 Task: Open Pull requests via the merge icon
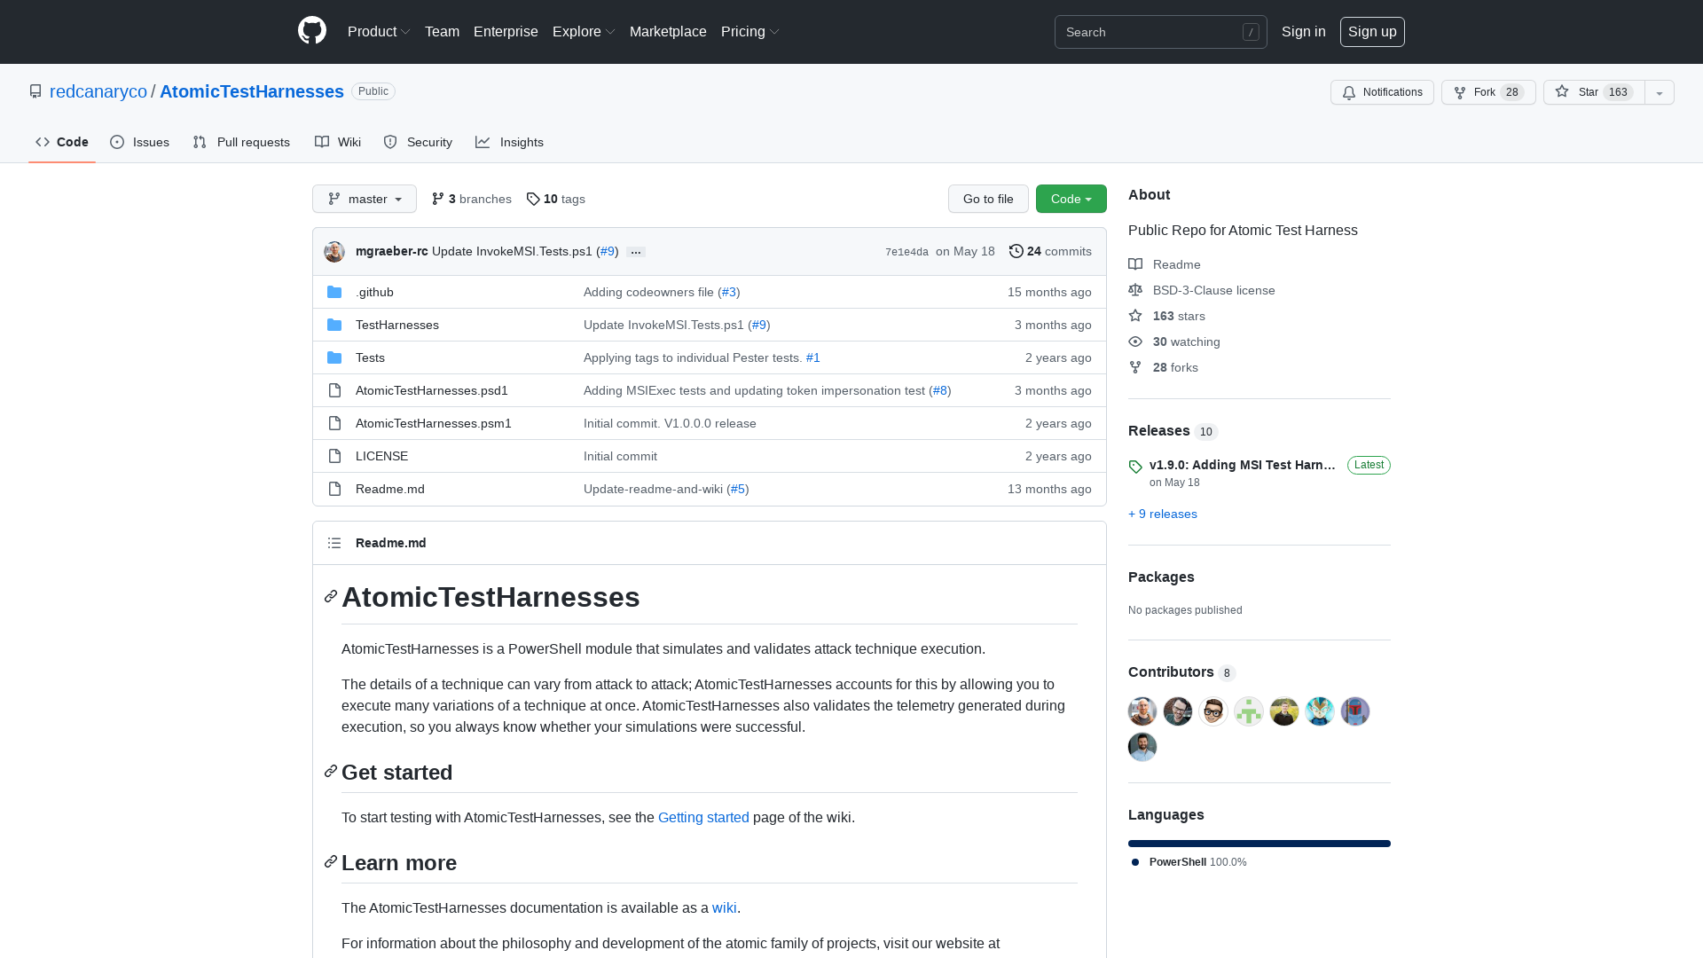click(x=200, y=142)
